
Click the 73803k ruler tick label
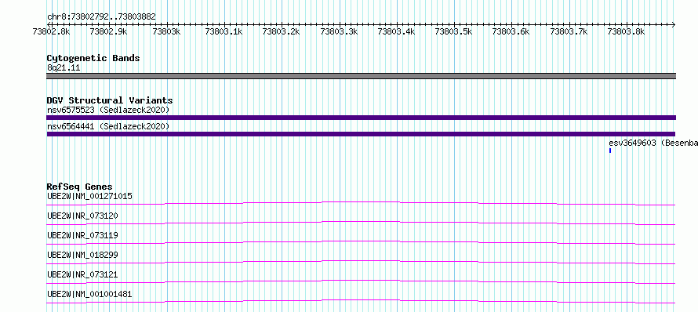(166, 31)
